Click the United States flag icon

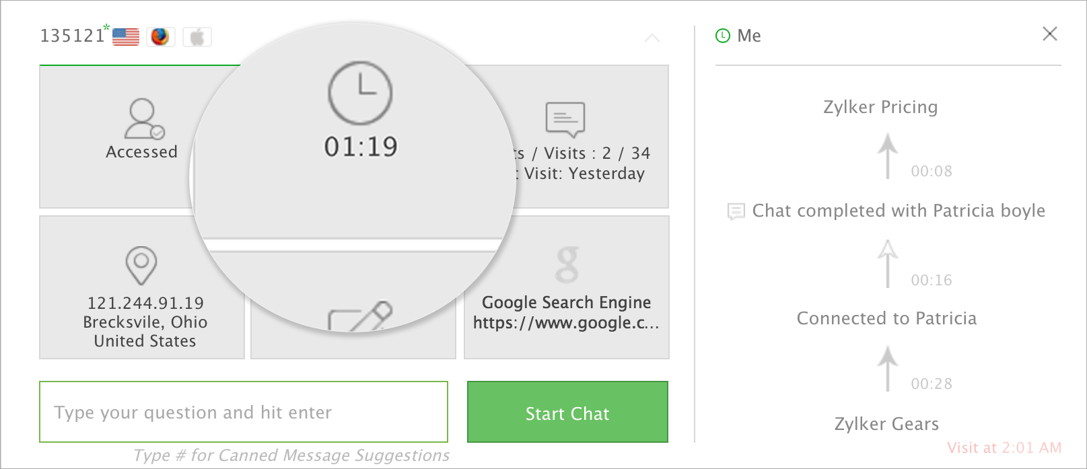(x=126, y=36)
